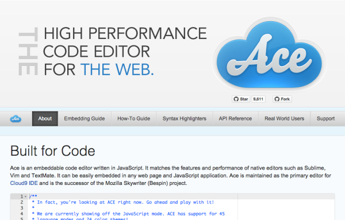Place cursor in code line 2 text

pyautogui.click(x=123, y=202)
